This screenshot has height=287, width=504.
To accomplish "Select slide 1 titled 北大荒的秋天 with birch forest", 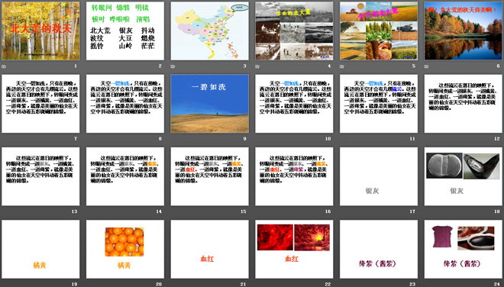I will click(40, 31).
